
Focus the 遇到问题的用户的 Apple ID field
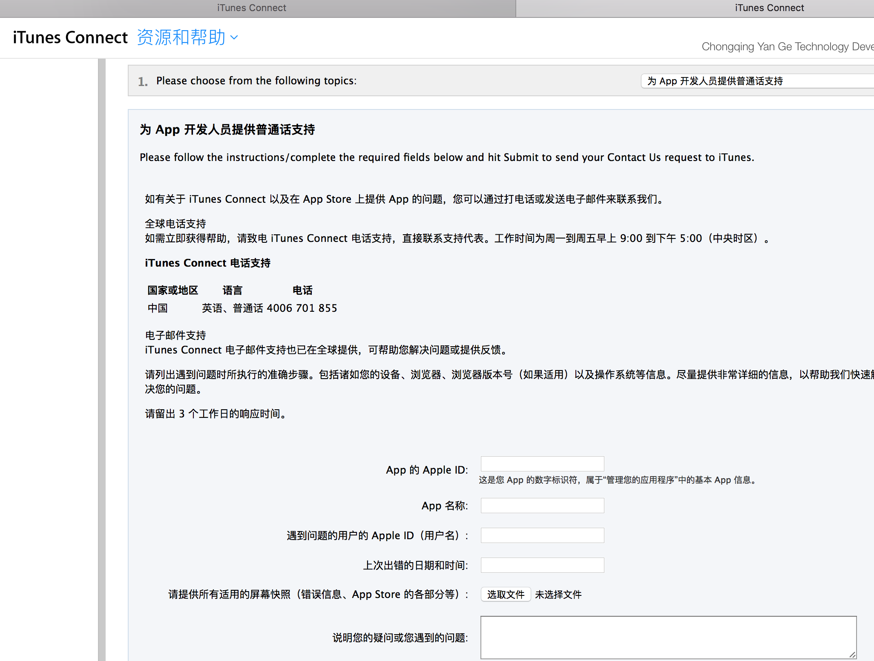coord(542,535)
